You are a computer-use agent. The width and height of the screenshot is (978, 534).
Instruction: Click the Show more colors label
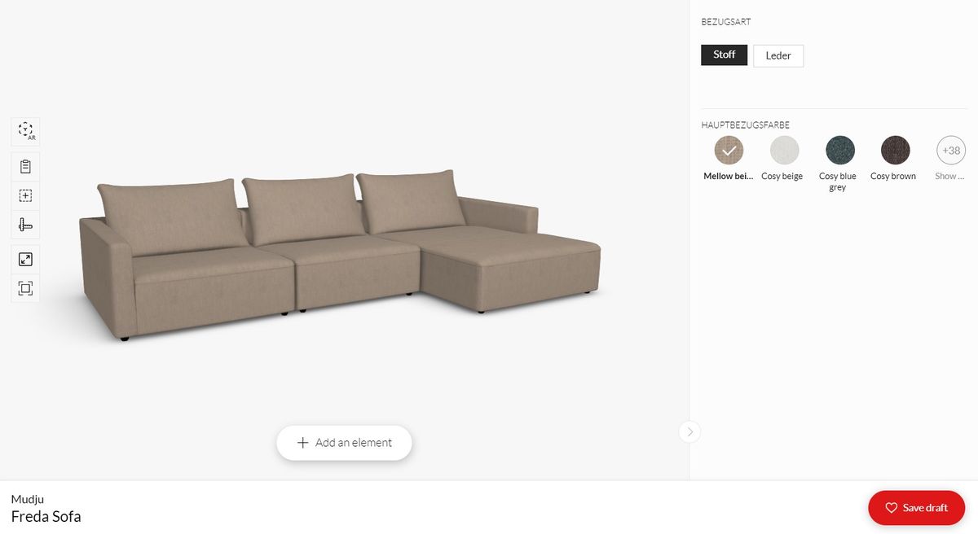click(x=950, y=176)
